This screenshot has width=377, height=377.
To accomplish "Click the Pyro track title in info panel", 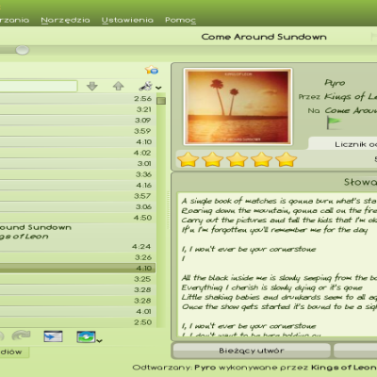I will (335, 83).
